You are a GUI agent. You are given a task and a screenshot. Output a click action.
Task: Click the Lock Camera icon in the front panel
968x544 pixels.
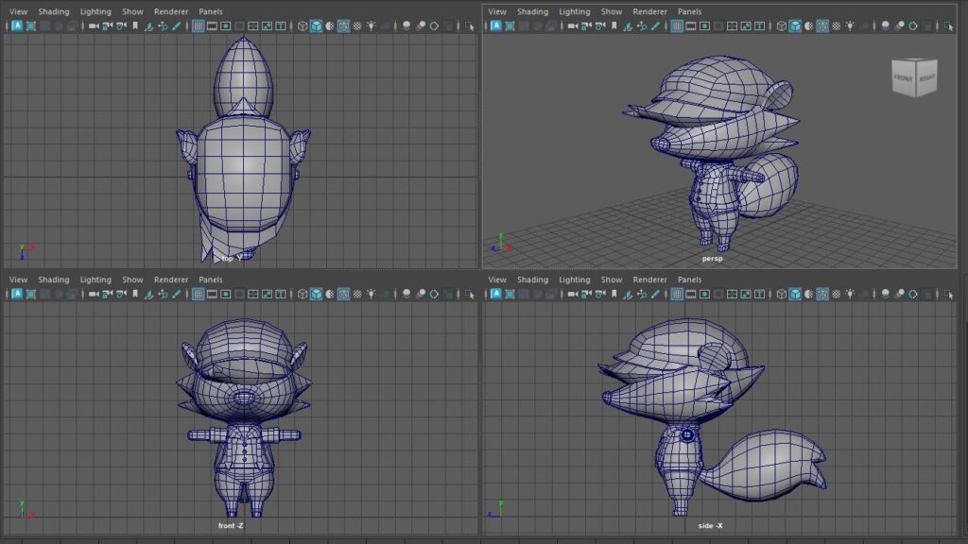point(108,294)
